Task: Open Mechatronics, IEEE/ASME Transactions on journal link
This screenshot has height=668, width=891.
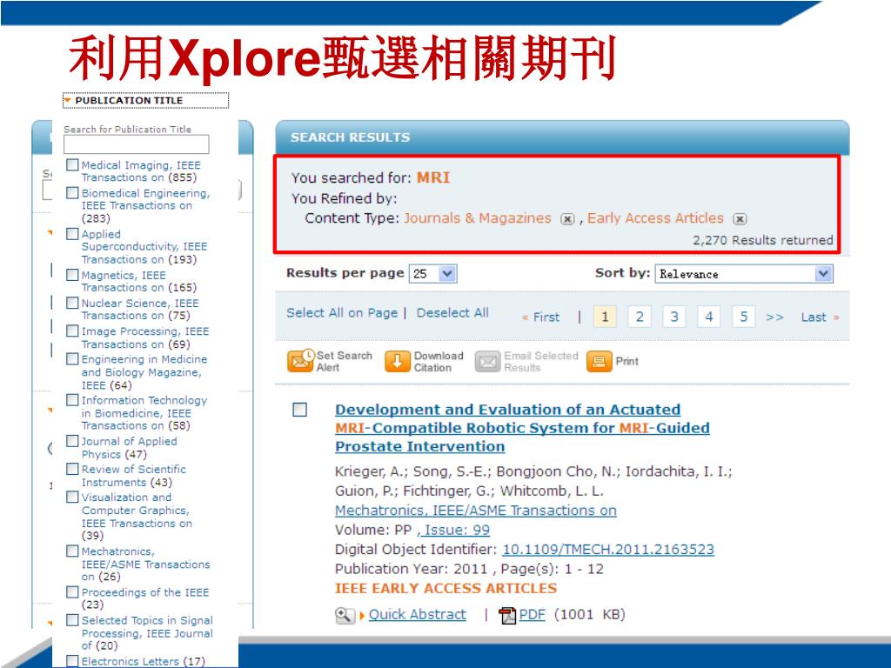Action: click(x=476, y=510)
